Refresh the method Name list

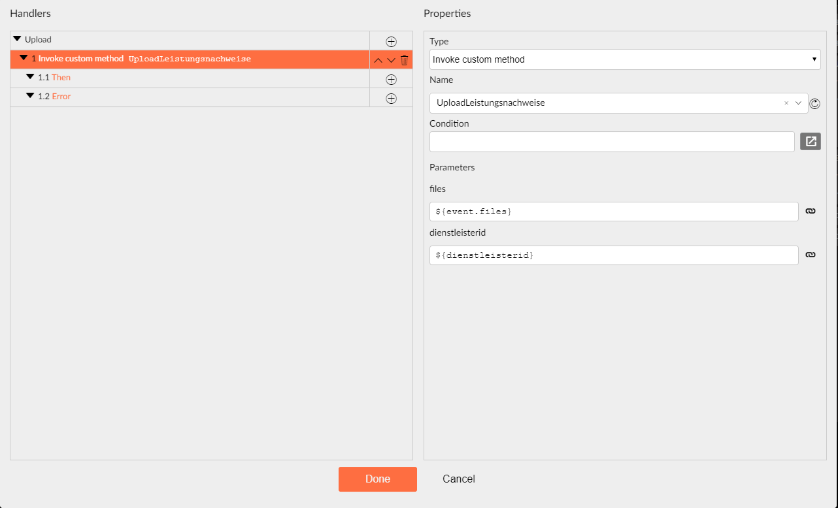coord(814,103)
